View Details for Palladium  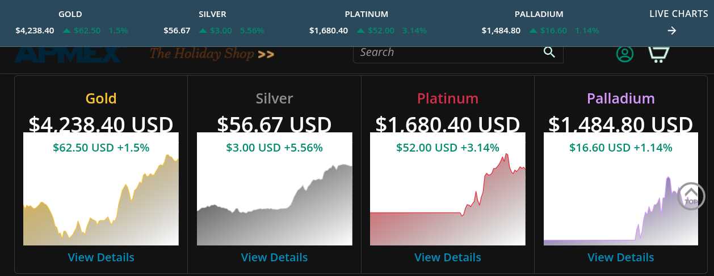(x=621, y=257)
